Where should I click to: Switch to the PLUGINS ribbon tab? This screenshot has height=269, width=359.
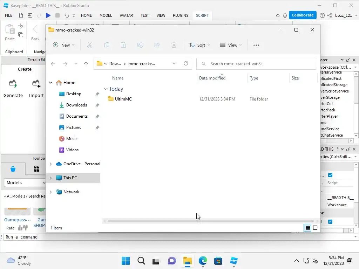pyautogui.click(x=181, y=15)
